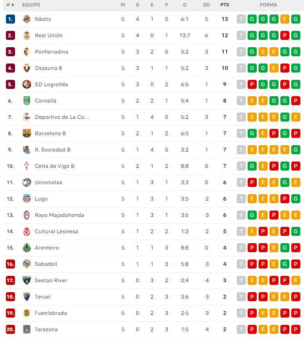Image resolution: width=304 pixels, height=338 pixels.
Task: Open the Ponferradina team link
Action: click(x=51, y=52)
